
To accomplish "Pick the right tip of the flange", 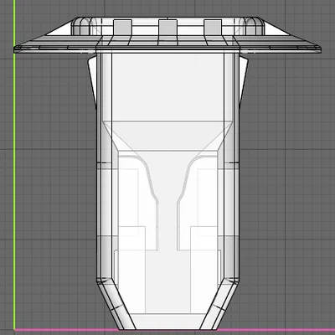I will [319, 49].
